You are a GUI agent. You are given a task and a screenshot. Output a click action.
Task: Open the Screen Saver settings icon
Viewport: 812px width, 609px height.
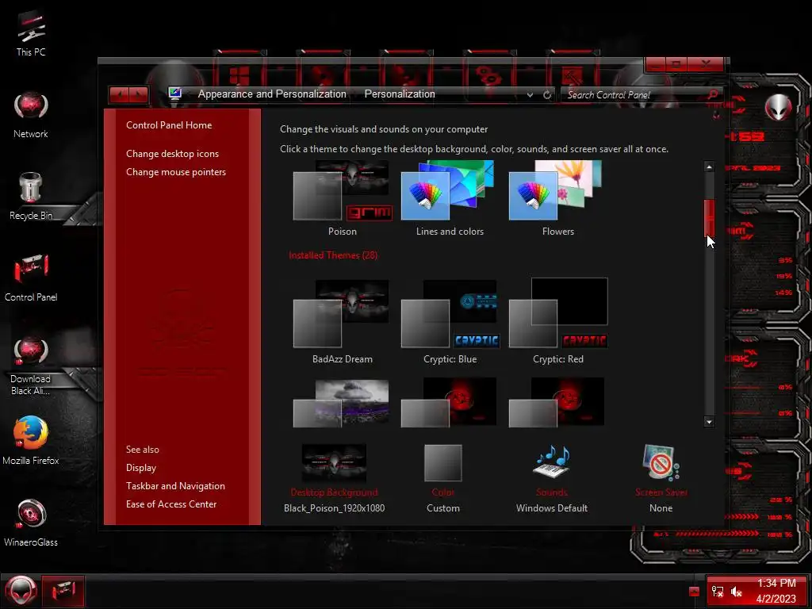(661, 462)
